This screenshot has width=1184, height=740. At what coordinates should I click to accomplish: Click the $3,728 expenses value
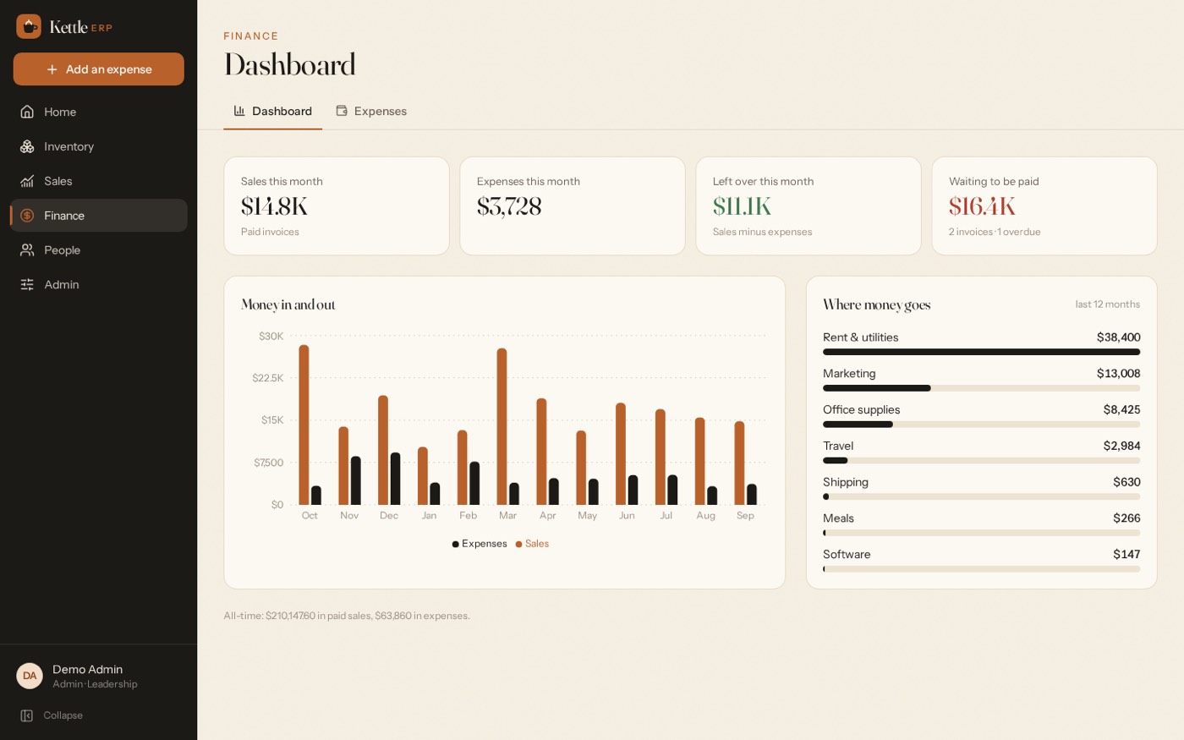(509, 206)
